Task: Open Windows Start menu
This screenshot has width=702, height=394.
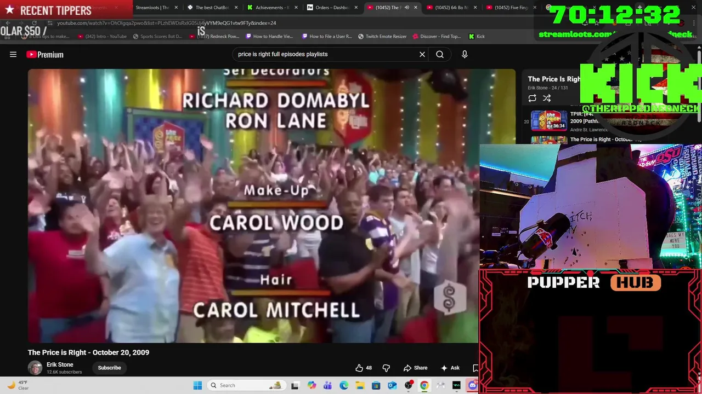Action: (197, 385)
